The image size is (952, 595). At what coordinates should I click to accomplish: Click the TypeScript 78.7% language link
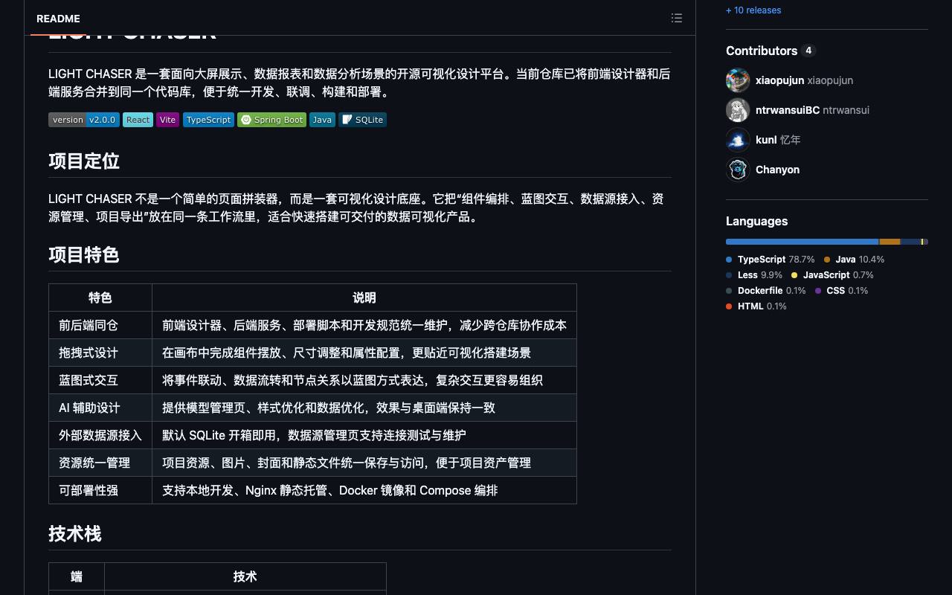pyautogui.click(x=771, y=260)
